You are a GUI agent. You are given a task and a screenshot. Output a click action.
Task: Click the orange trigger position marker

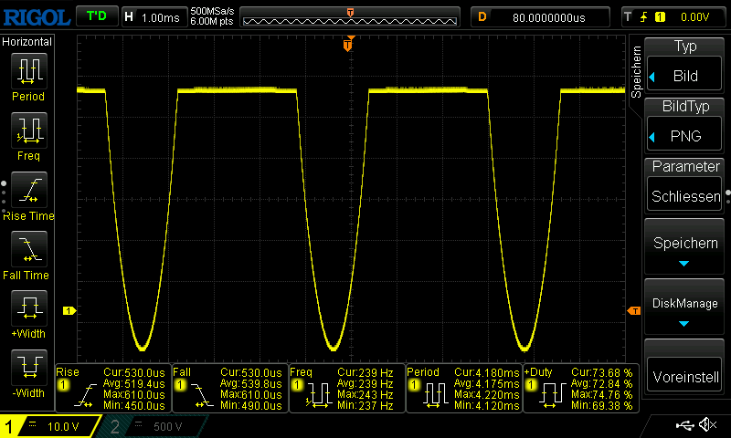[347, 45]
